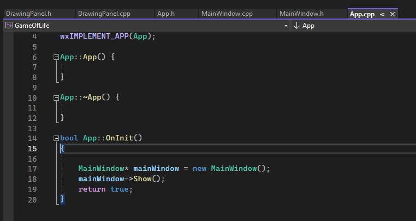
Task: Collapse the App::~App() destructor block
Action: click(x=56, y=98)
